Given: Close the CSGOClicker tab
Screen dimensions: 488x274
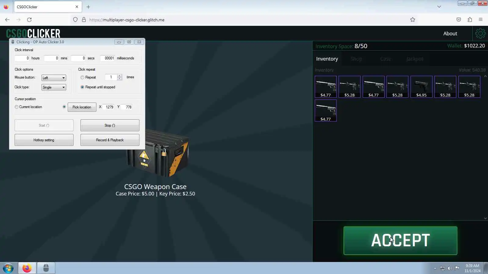Looking at the screenshot, I should tap(77, 7).
